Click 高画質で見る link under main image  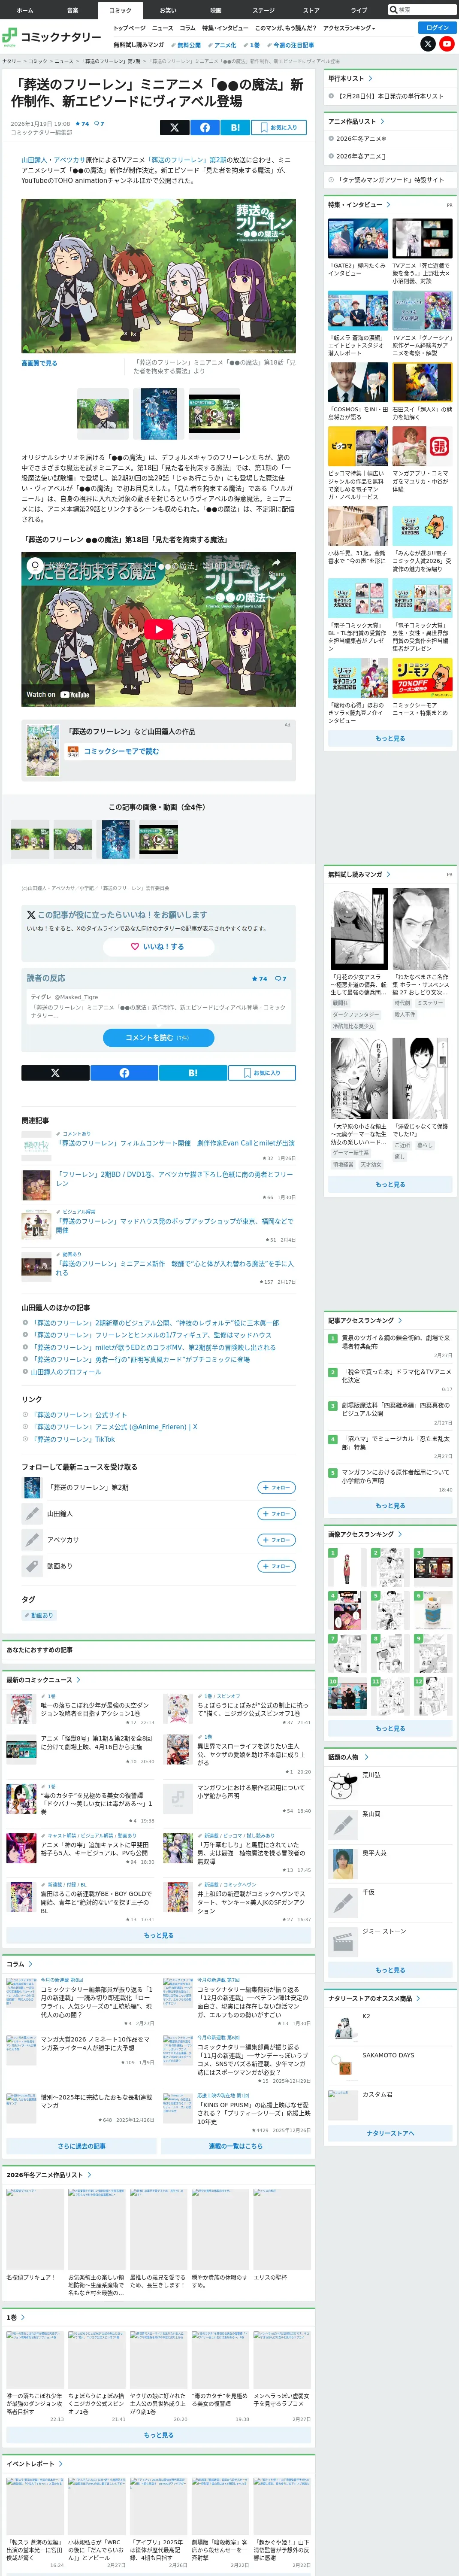tap(39, 363)
